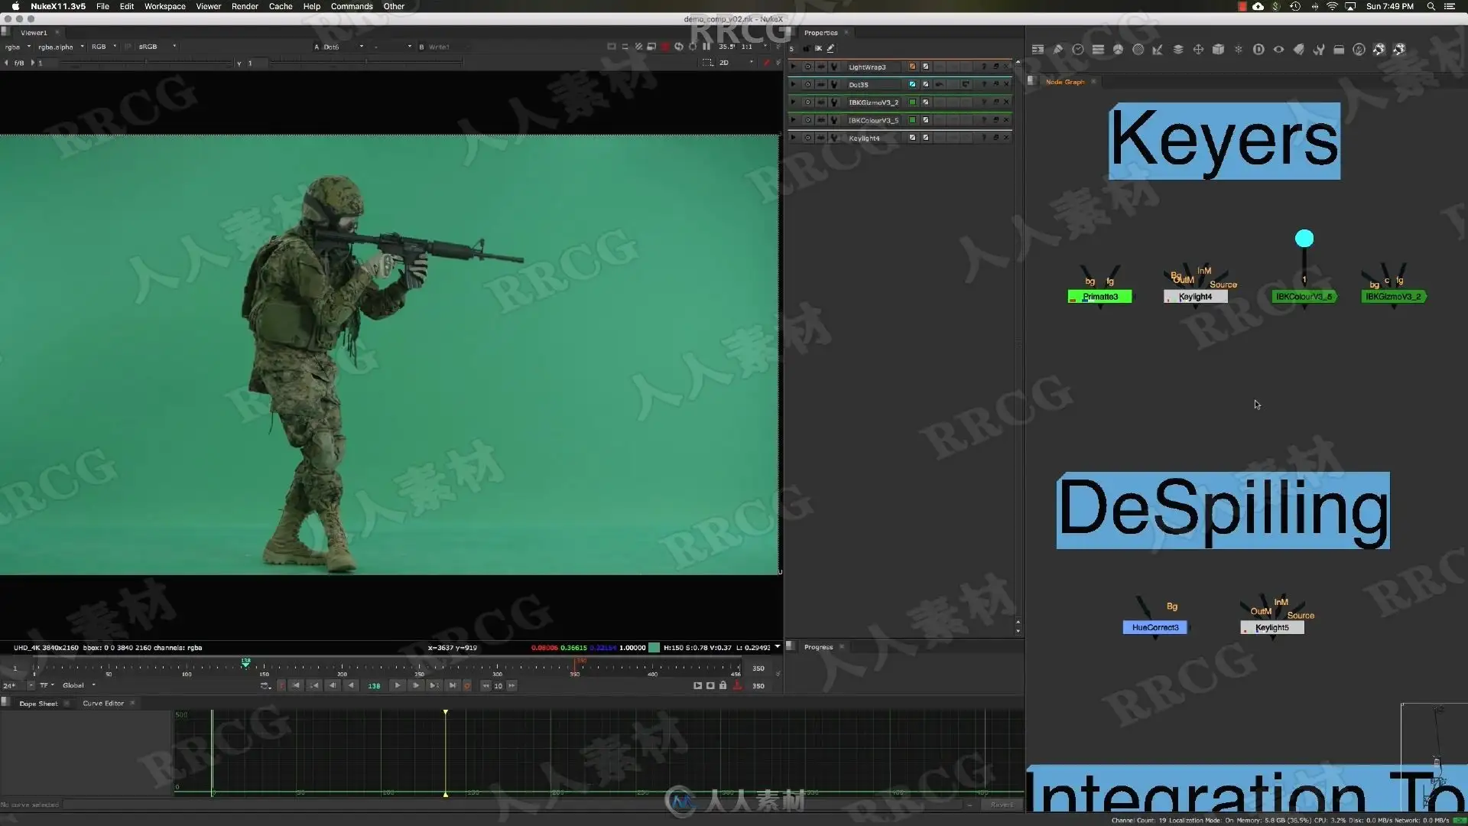
Task: Expand the Keylight4 properties panel
Action: point(793,138)
